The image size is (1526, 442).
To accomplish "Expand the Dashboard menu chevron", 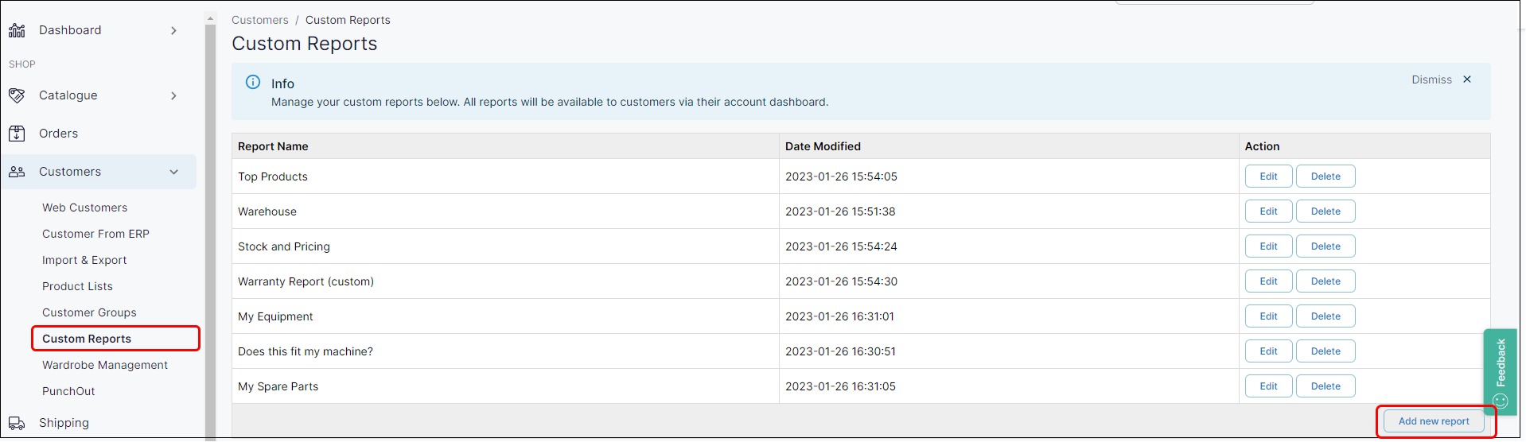I will [x=173, y=30].
